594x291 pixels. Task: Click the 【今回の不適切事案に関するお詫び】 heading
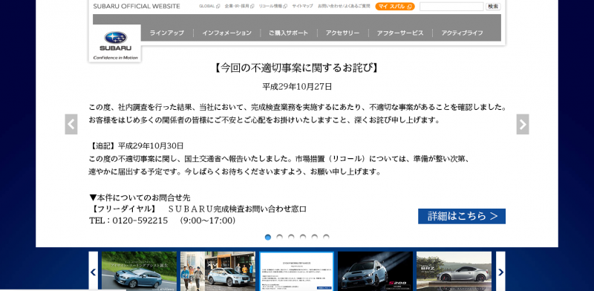point(296,68)
